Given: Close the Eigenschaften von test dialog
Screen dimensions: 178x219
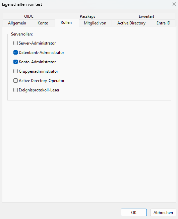Looking at the screenshot, I should click(x=174, y=4).
